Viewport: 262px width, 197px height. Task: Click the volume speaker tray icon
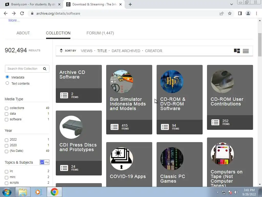tap(236, 192)
